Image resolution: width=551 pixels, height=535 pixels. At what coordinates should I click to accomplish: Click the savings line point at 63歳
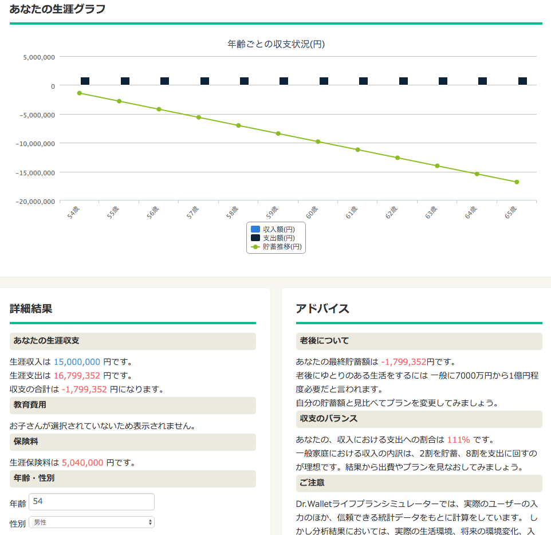437,166
